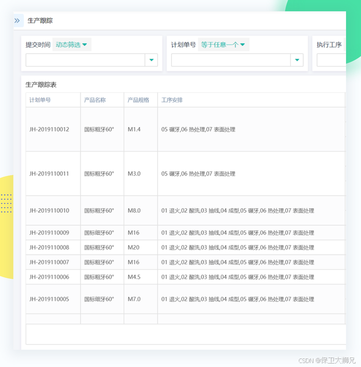Click spec cell M8.0
The height and width of the screenshot is (367, 361).
134,211
